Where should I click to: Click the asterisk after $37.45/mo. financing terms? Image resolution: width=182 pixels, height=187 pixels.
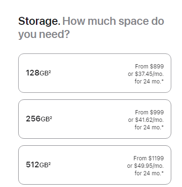tap(163, 81)
